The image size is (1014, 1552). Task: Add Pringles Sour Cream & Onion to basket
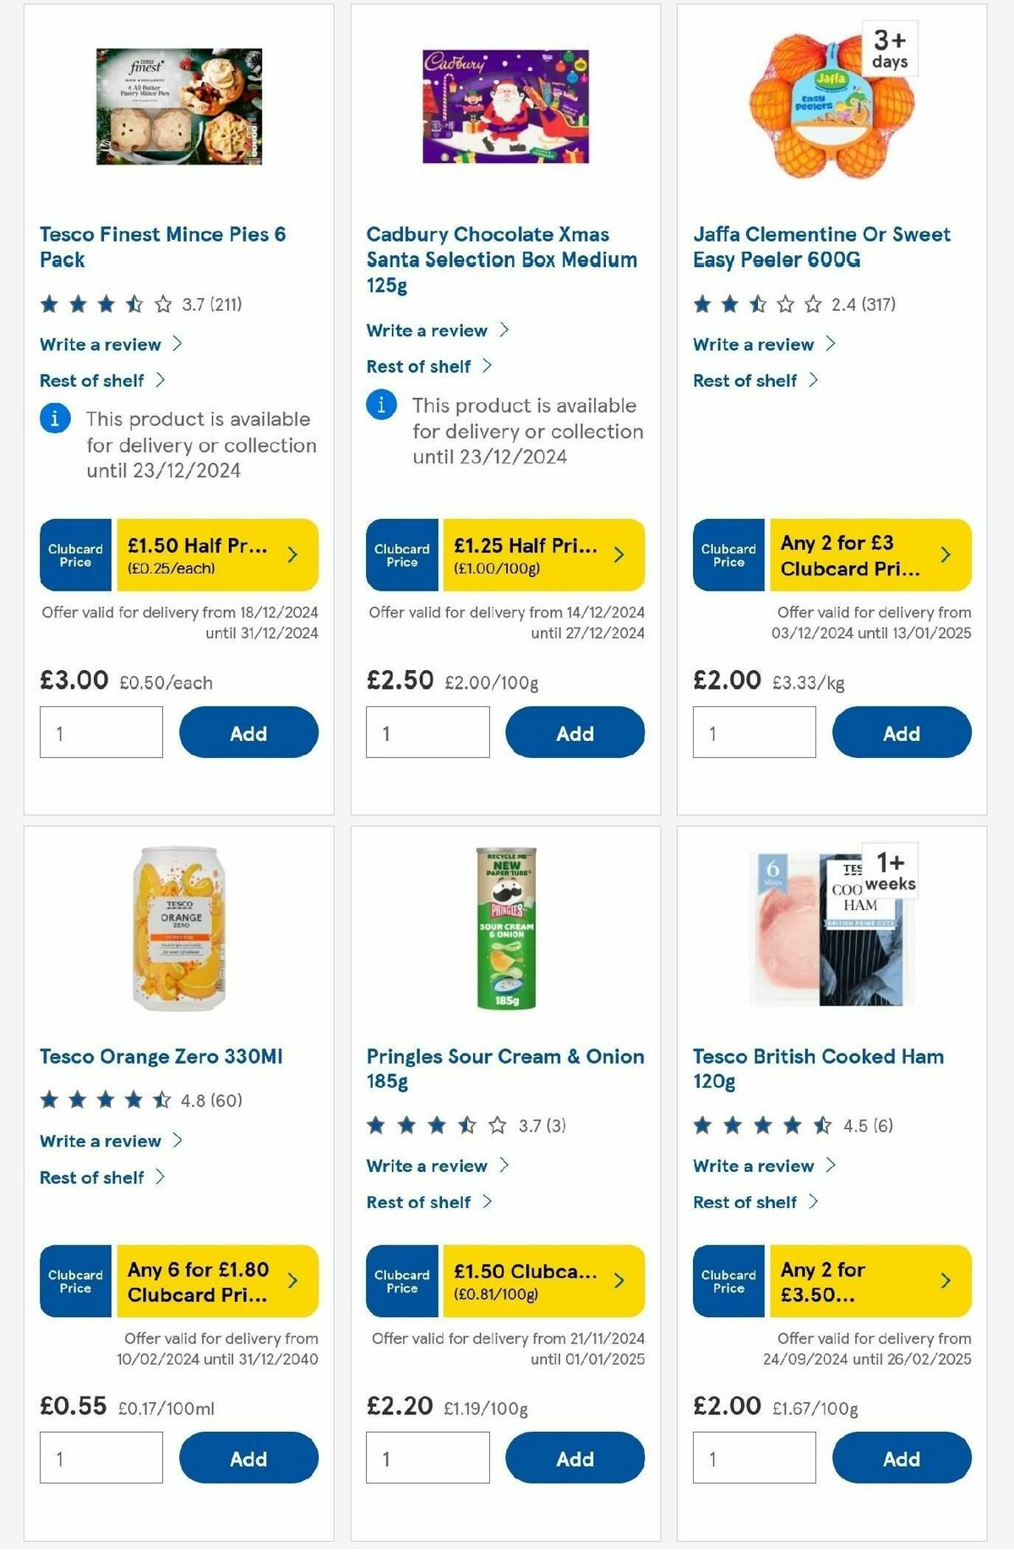[574, 1458]
